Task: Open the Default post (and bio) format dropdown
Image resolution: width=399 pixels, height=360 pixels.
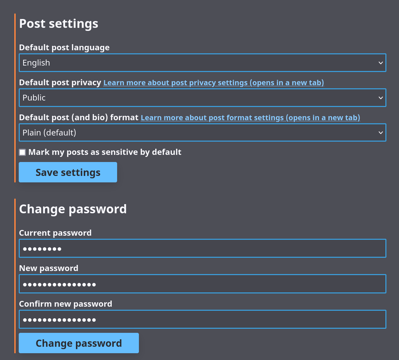Action: coord(203,132)
